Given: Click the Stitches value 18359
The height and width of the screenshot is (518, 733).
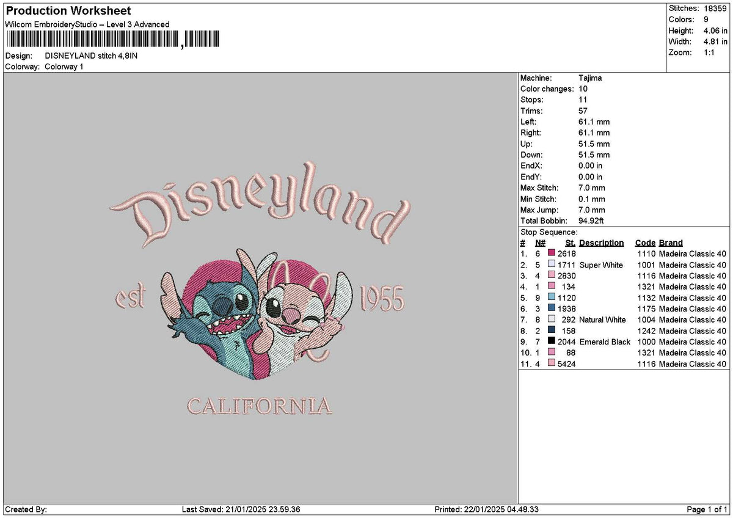Looking at the screenshot, I should [716, 9].
